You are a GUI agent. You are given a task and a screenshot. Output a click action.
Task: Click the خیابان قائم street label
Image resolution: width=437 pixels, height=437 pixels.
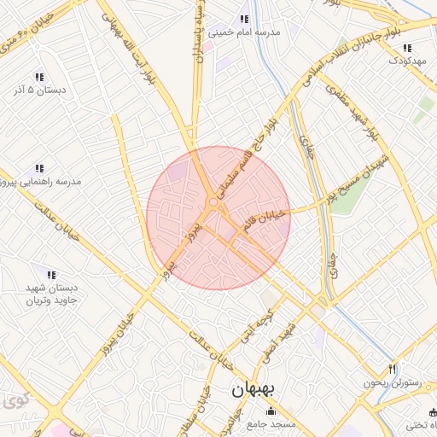pyautogui.click(x=265, y=220)
